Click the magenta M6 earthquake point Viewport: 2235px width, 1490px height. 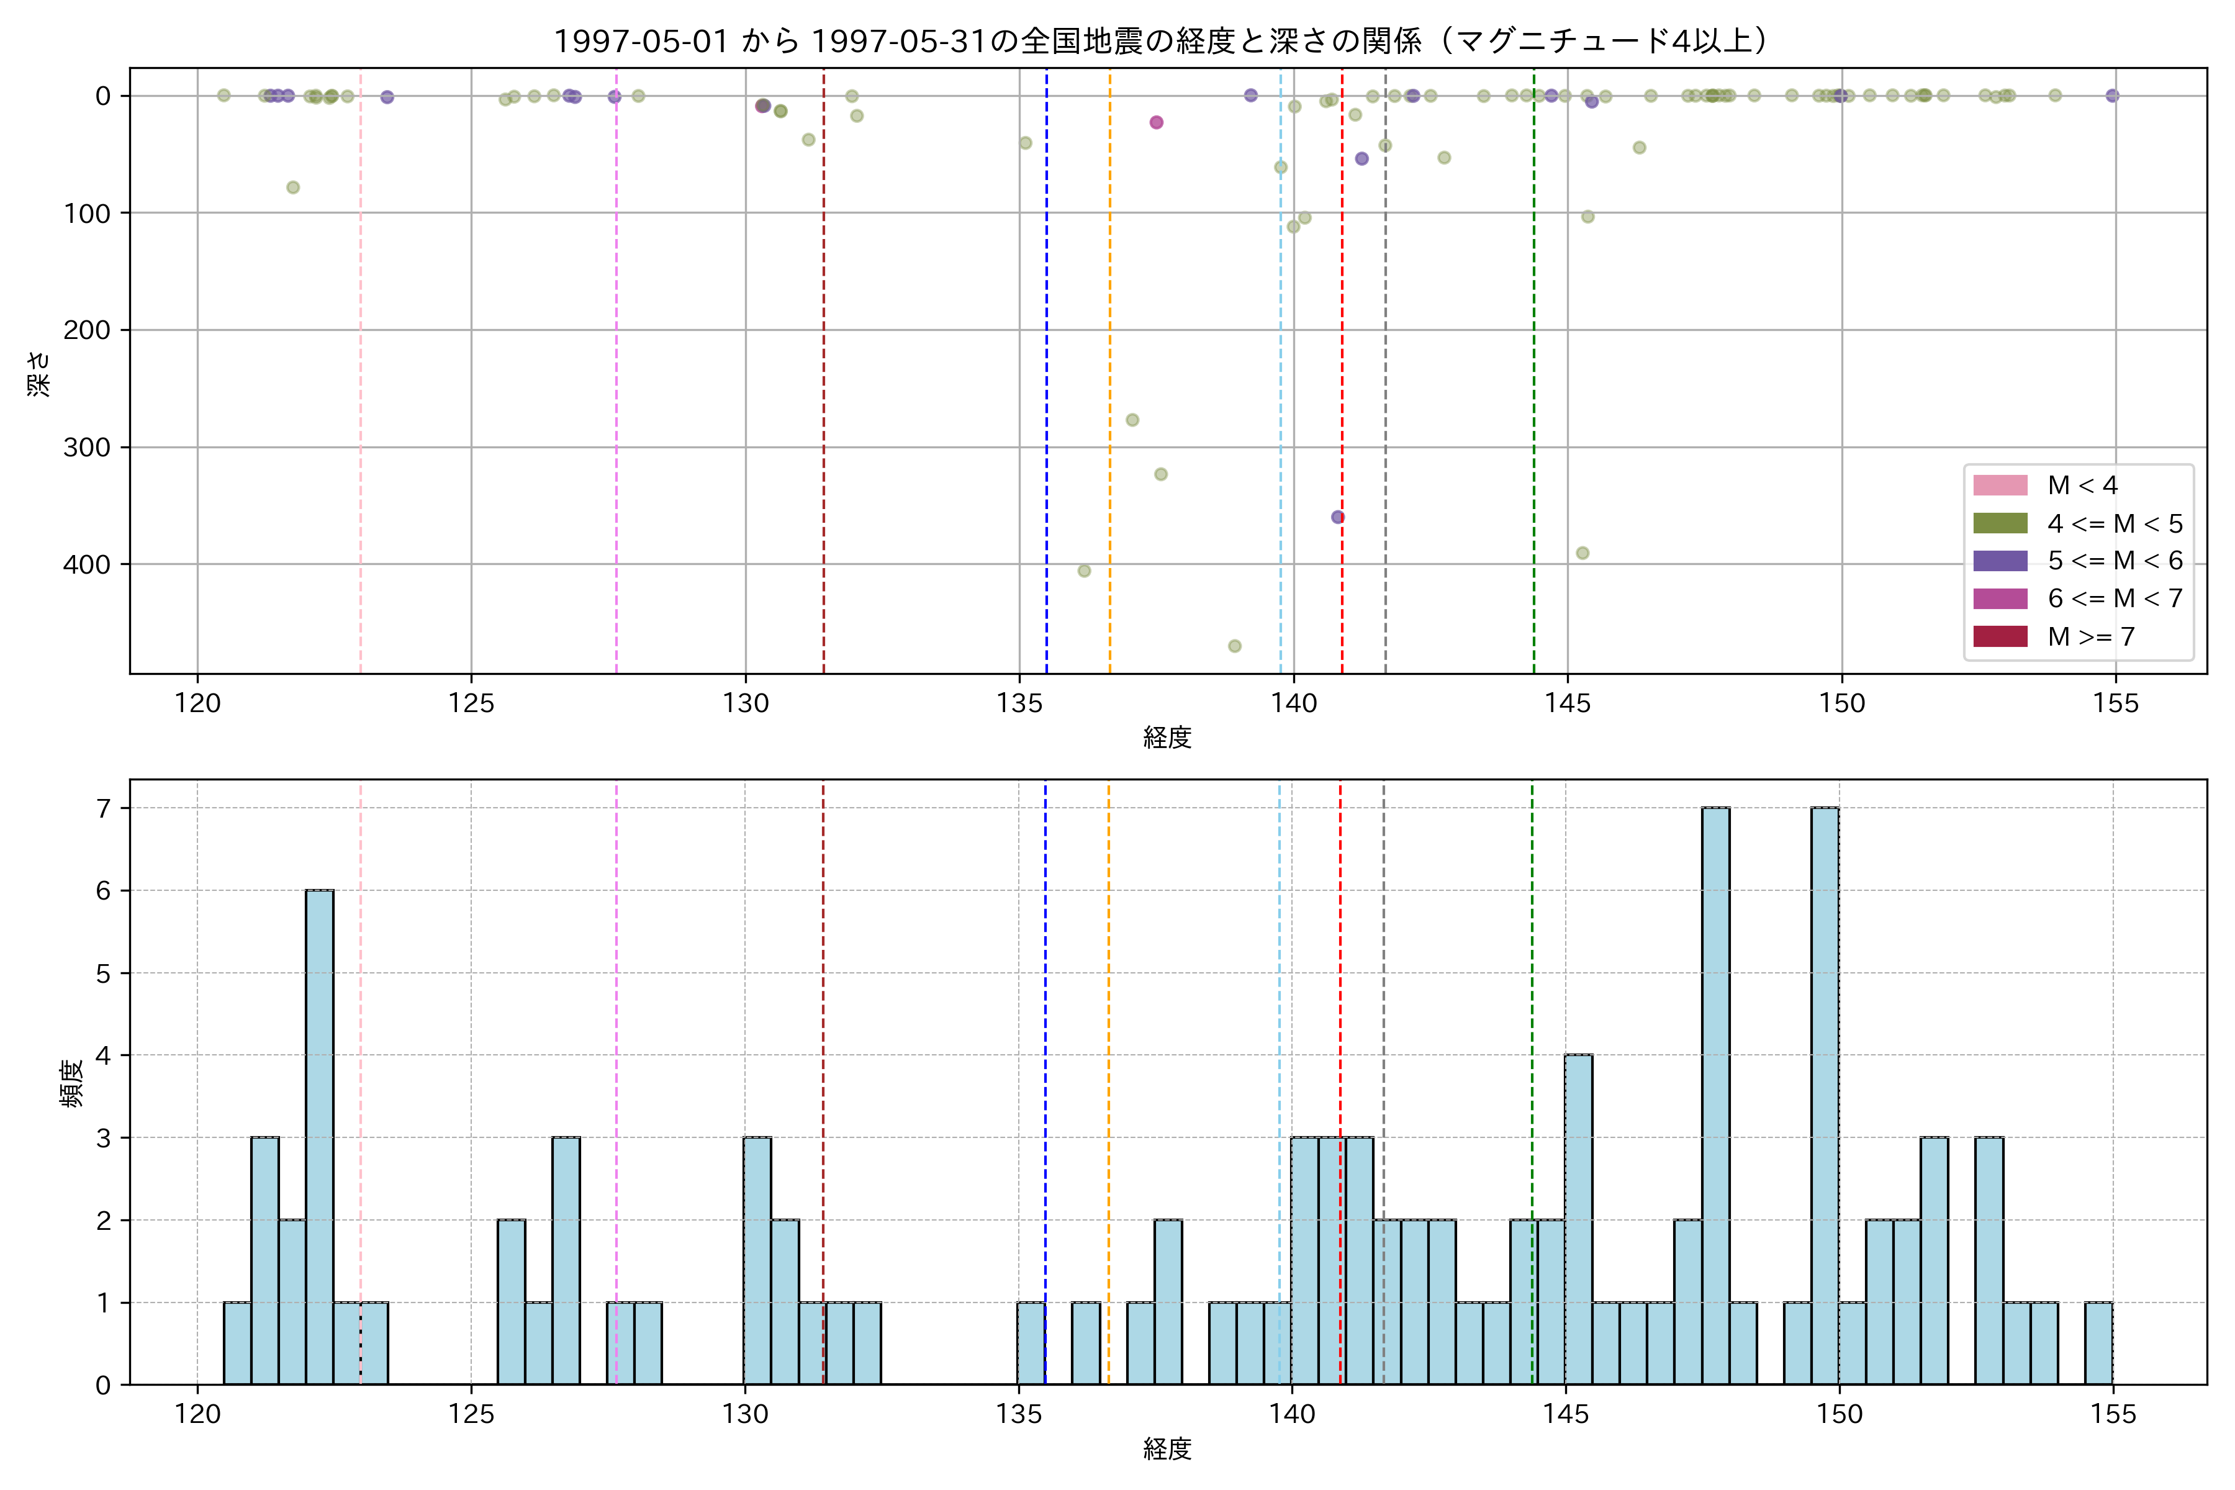(1155, 122)
